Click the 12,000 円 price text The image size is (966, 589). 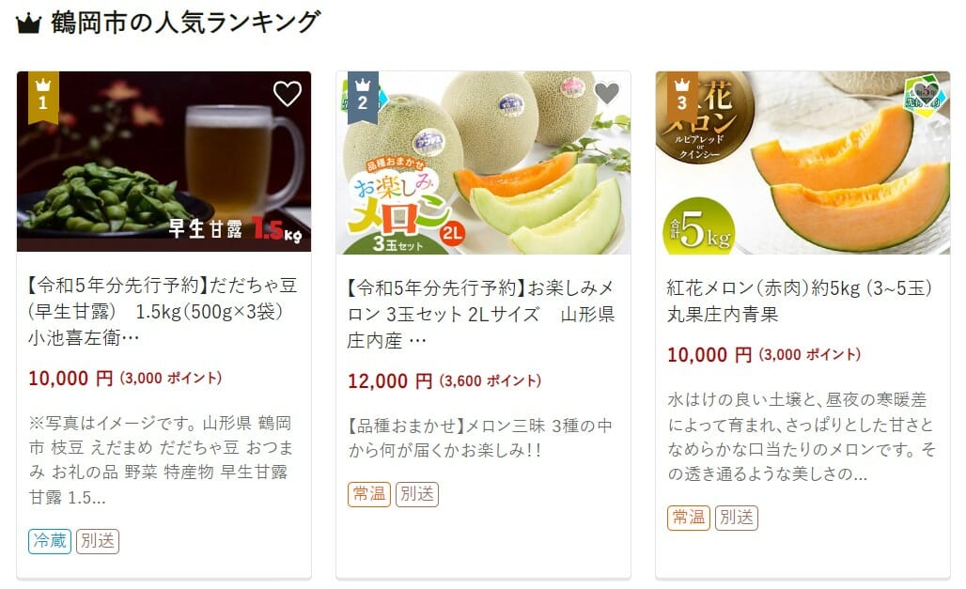pyautogui.click(x=390, y=381)
